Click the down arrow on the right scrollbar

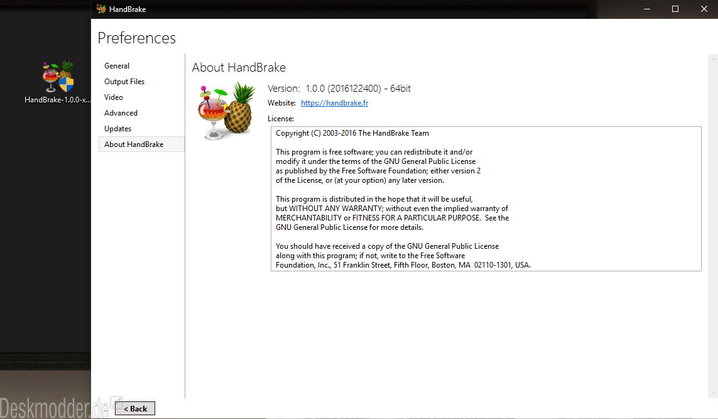[x=713, y=393]
